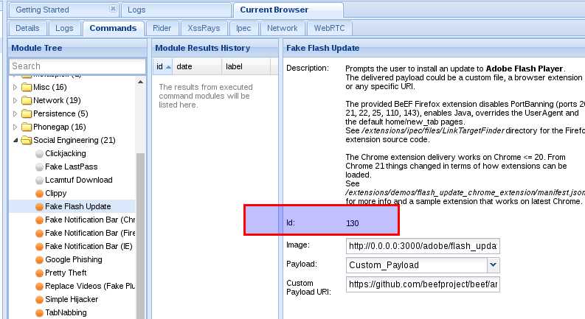This screenshot has width=585, height=319.
Task: Click the orange dot beside Fake Flash Update
Action: tap(39, 207)
